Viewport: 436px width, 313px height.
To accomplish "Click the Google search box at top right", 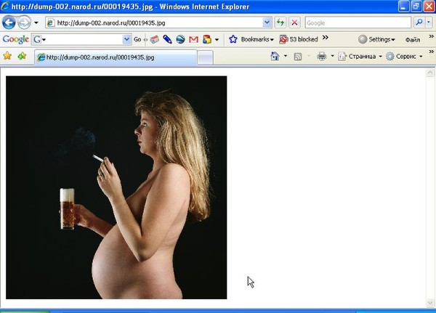I will tap(358, 23).
